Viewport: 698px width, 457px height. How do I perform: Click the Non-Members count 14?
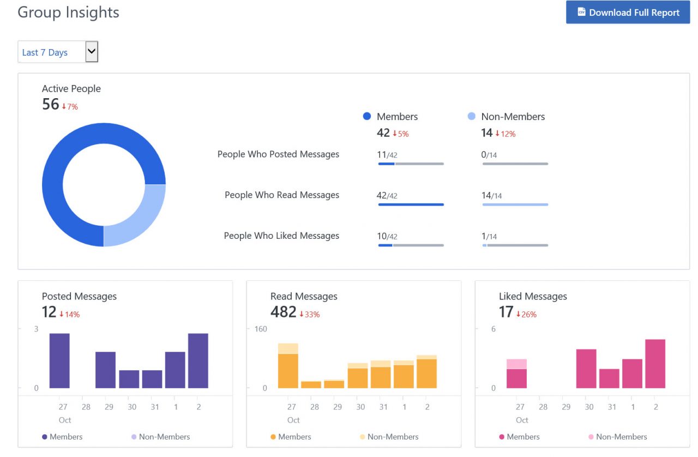487,133
